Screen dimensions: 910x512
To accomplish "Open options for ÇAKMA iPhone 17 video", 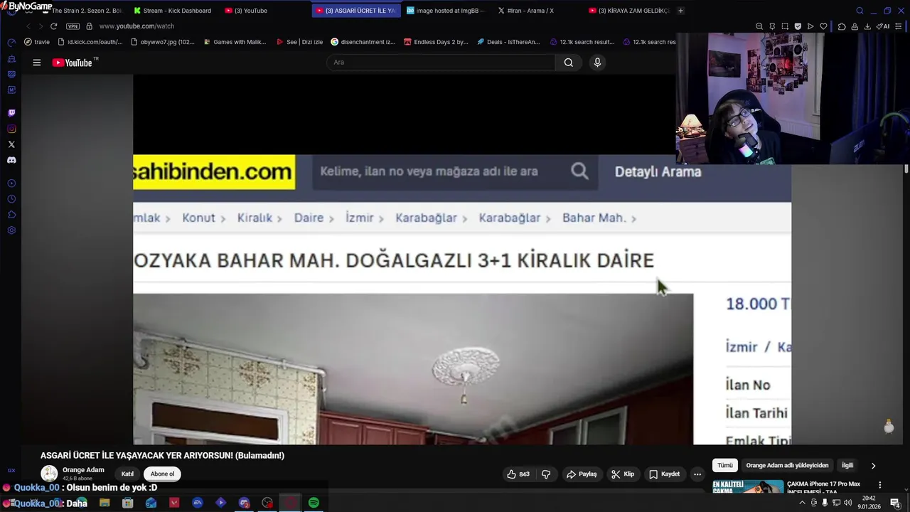I will pos(879,485).
